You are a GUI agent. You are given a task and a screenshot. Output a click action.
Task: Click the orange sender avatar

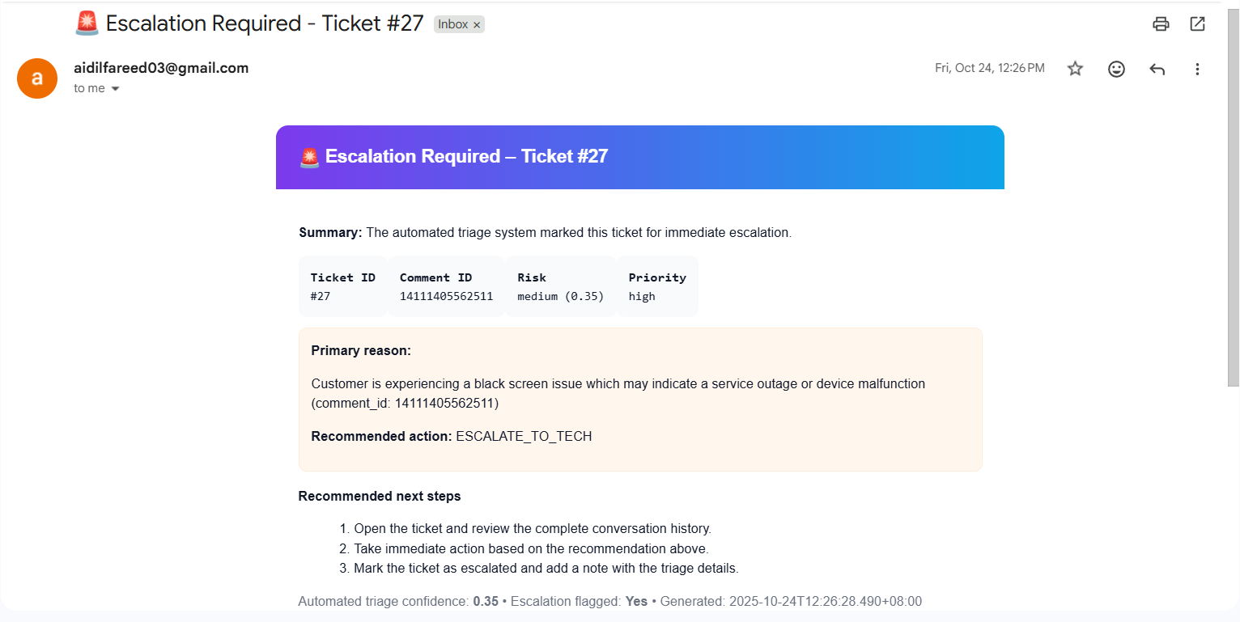(x=37, y=78)
